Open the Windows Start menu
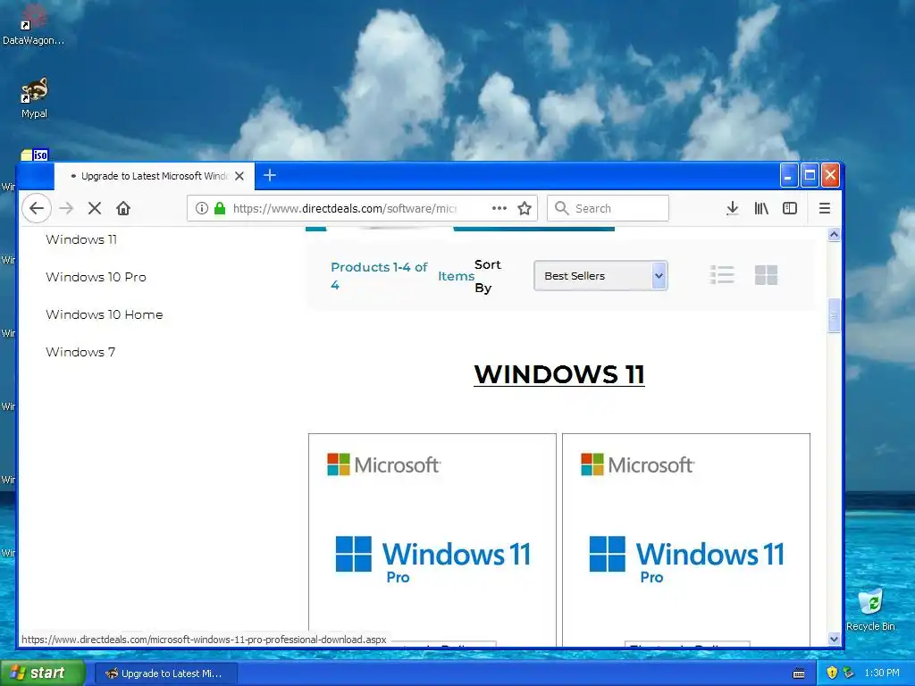 [x=43, y=673]
